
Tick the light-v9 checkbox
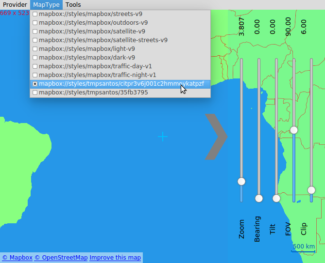tap(35, 49)
